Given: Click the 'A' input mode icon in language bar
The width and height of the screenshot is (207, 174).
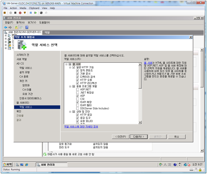Looking at the screenshot, I should pos(165,165).
